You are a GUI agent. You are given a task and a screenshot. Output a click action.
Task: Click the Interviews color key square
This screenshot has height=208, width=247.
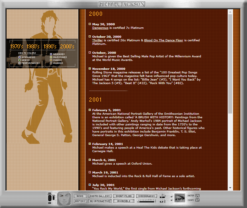20,57
